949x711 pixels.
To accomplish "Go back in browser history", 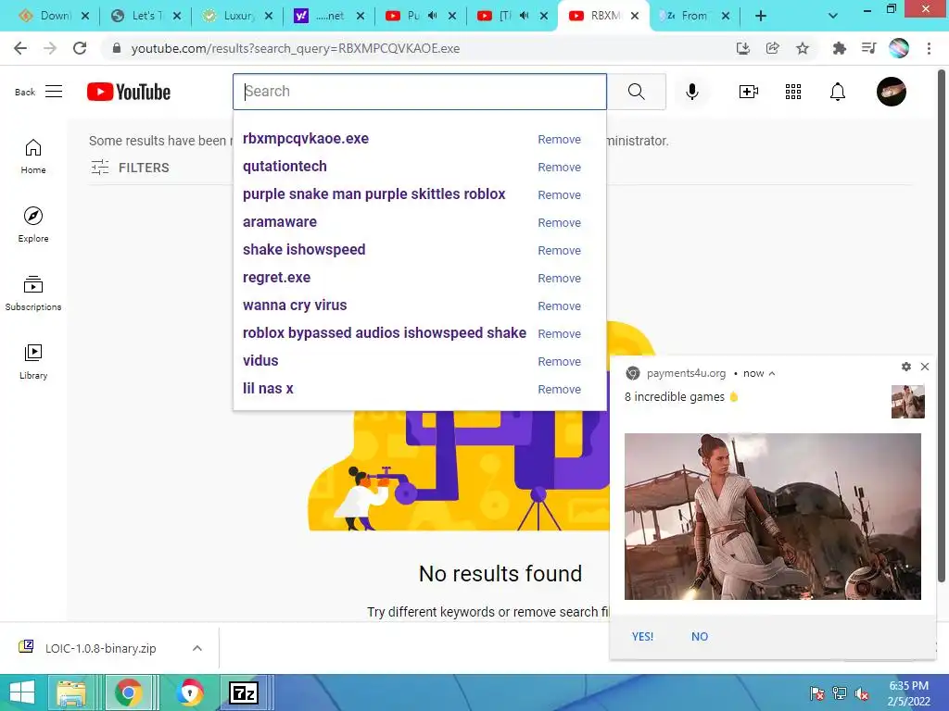I will click(x=20, y=48).
